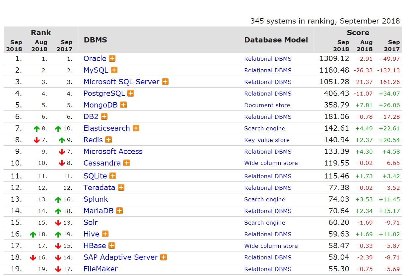
Task: Click the plus icon next to MongoDB
Action: click(x=123, y=105)
